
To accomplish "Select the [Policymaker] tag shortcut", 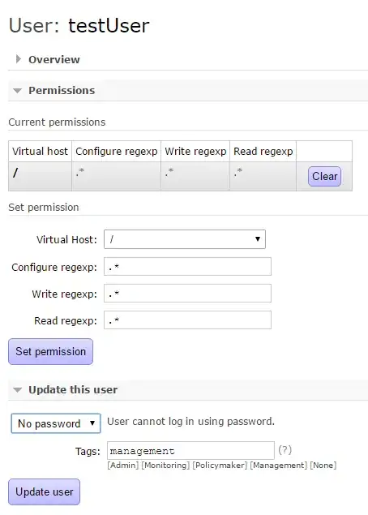I will tap(220, 466).
